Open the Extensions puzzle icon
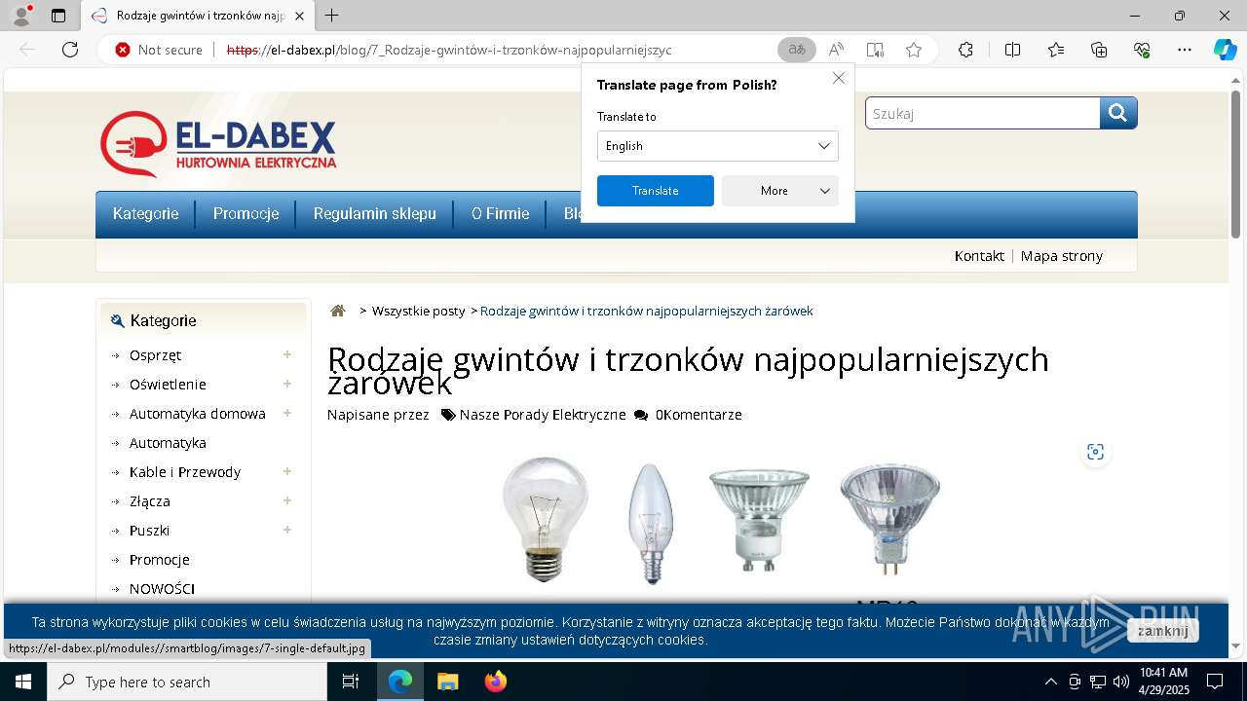 965,50
